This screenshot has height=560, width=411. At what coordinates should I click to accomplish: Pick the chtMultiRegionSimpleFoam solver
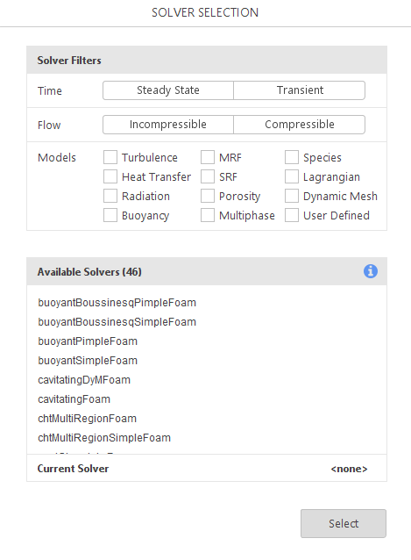click(x=104, y=438)
